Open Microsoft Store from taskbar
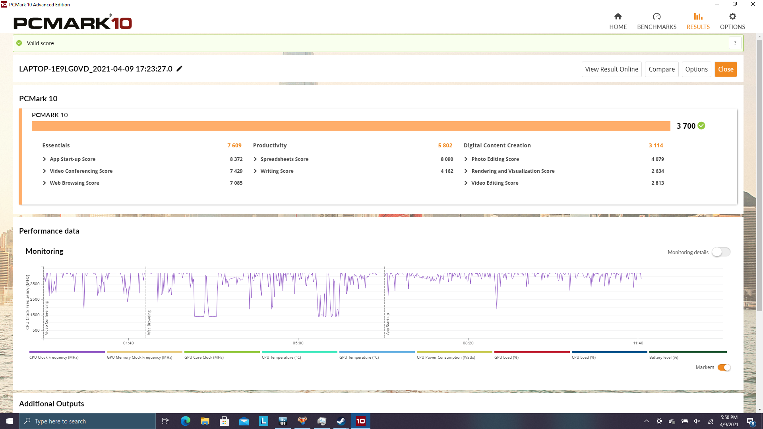763x429 pixels. [225, 421]
